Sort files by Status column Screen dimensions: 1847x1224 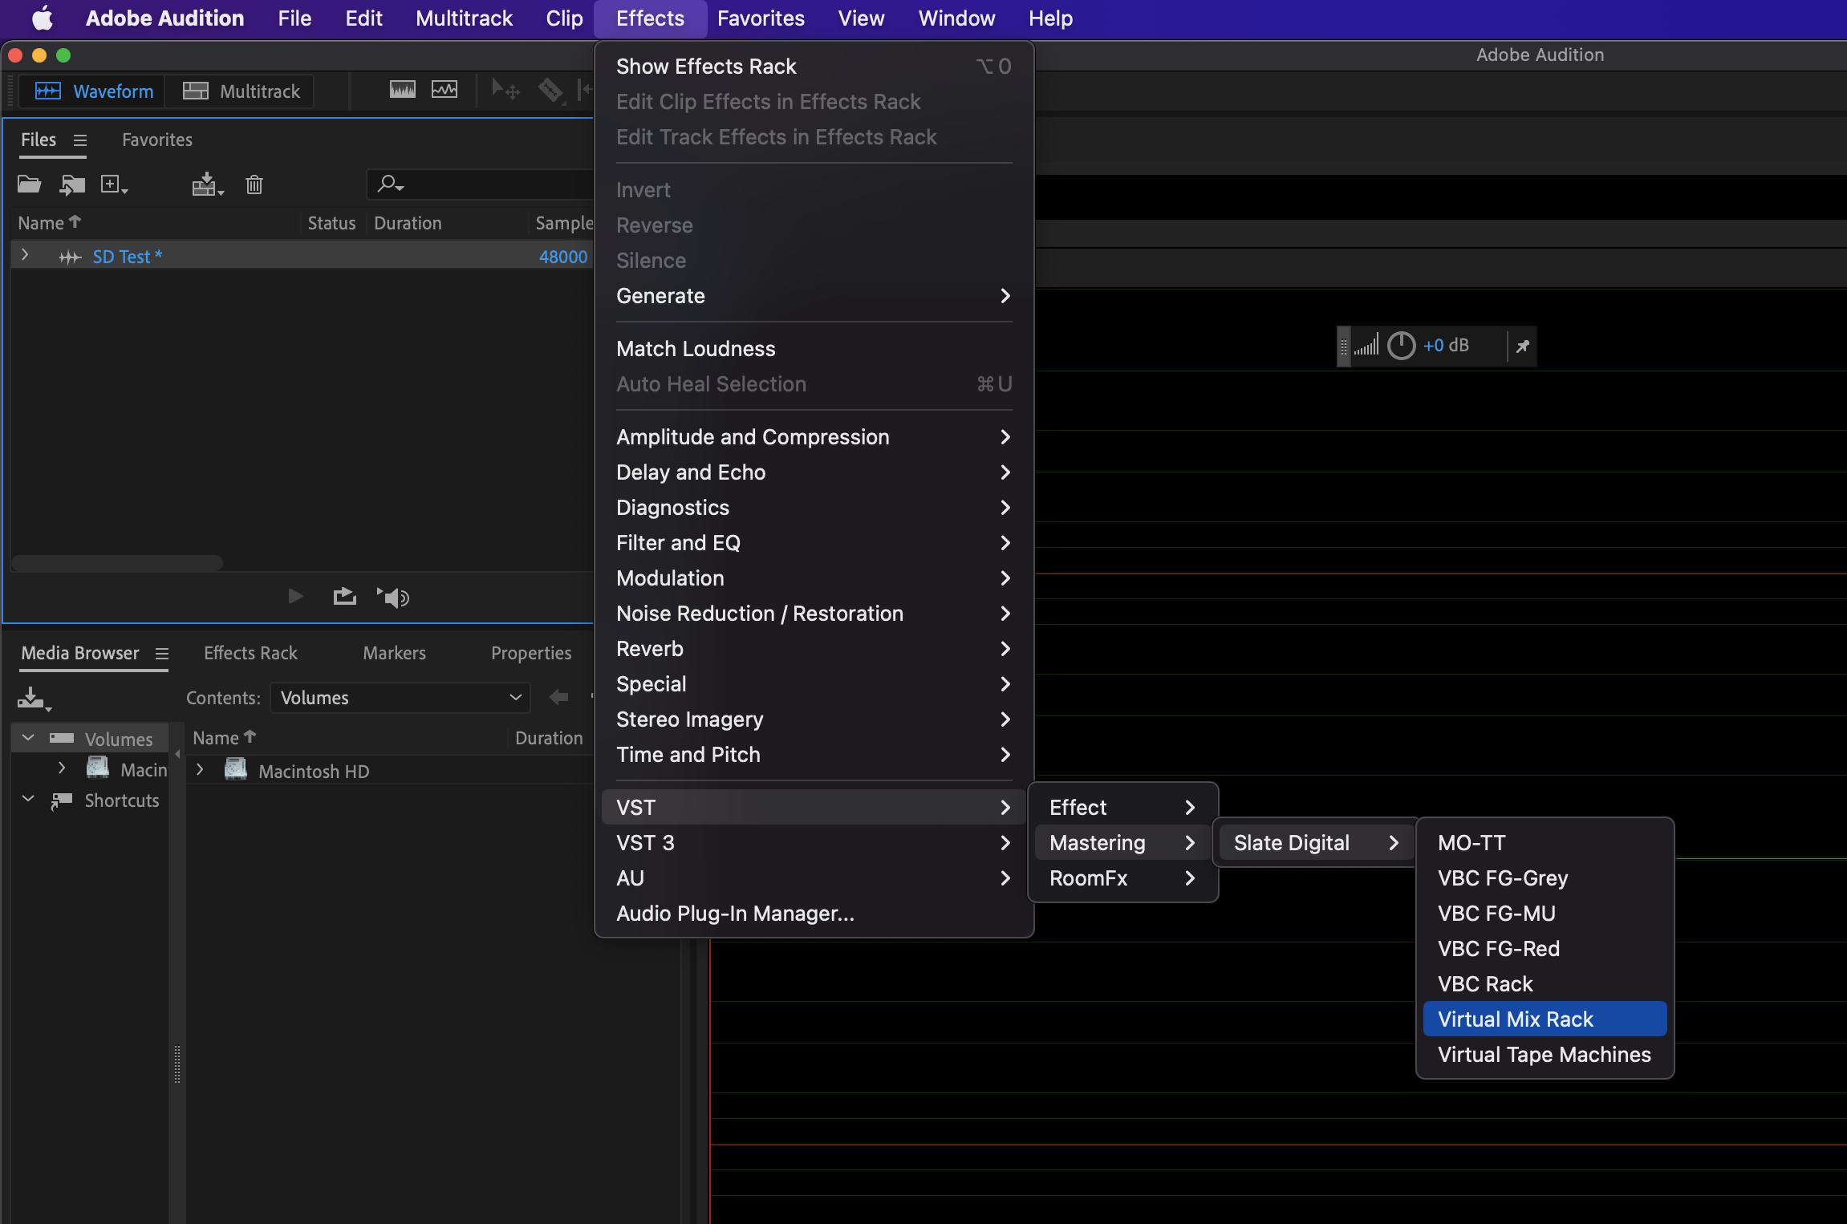pos(331,223)
